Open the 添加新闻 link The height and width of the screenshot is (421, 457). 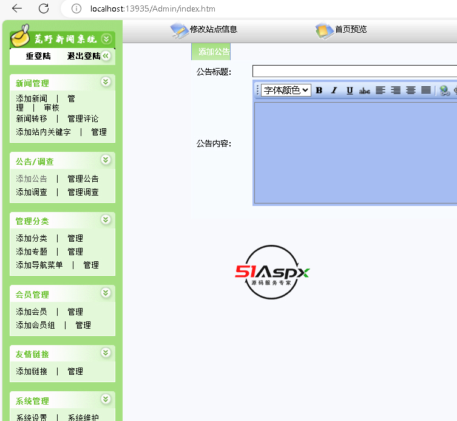coord(32,98)
